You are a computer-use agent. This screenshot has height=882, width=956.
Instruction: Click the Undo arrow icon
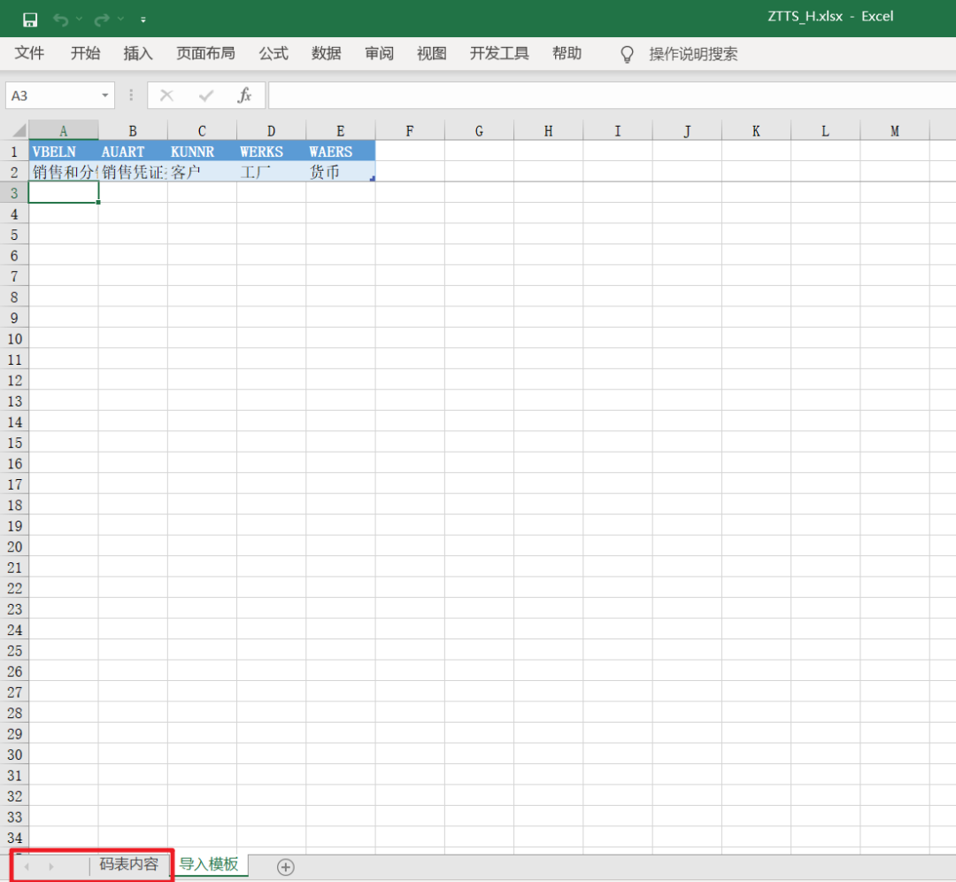click(x=60, y=19)
